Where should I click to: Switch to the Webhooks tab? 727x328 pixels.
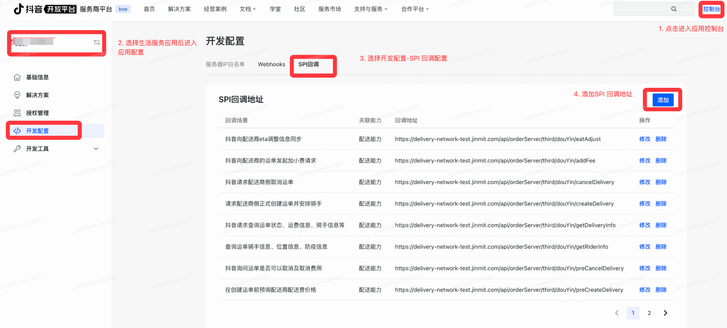point(271,64)
